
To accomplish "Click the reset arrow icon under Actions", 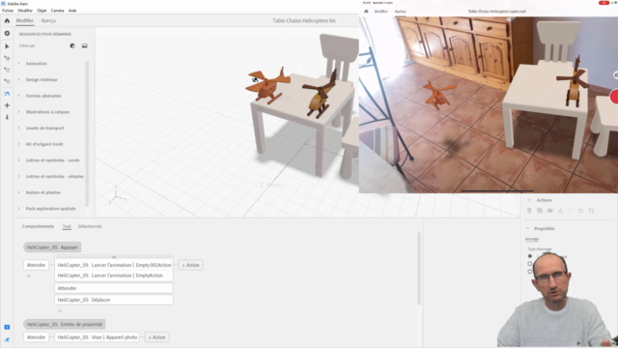I will coord(580,211).
